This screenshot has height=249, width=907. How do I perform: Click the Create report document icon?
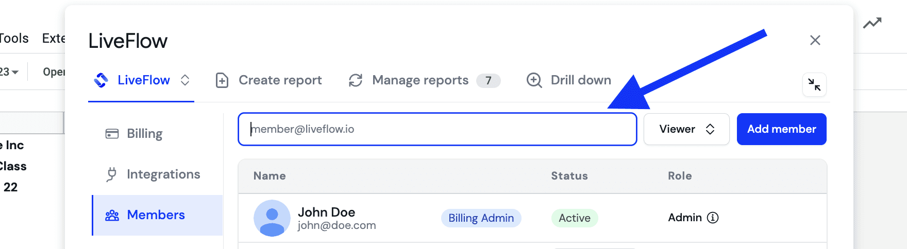tap(222, 81)
